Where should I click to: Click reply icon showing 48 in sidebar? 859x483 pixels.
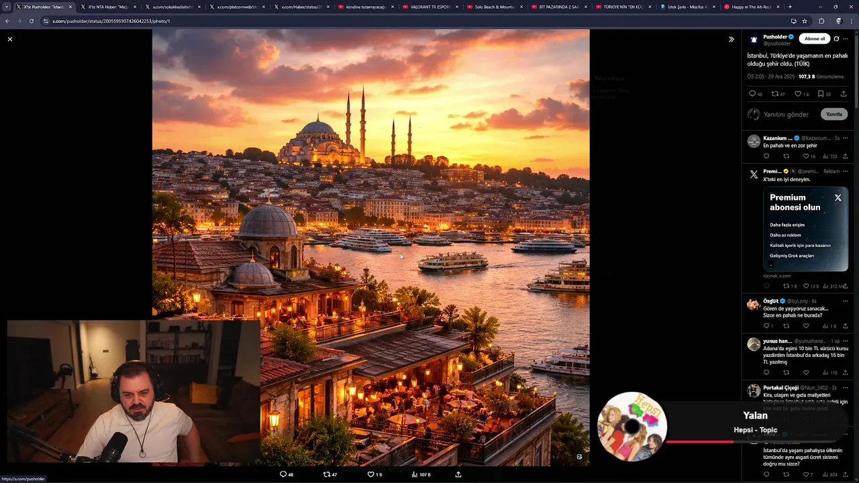(x=755, y=94)
